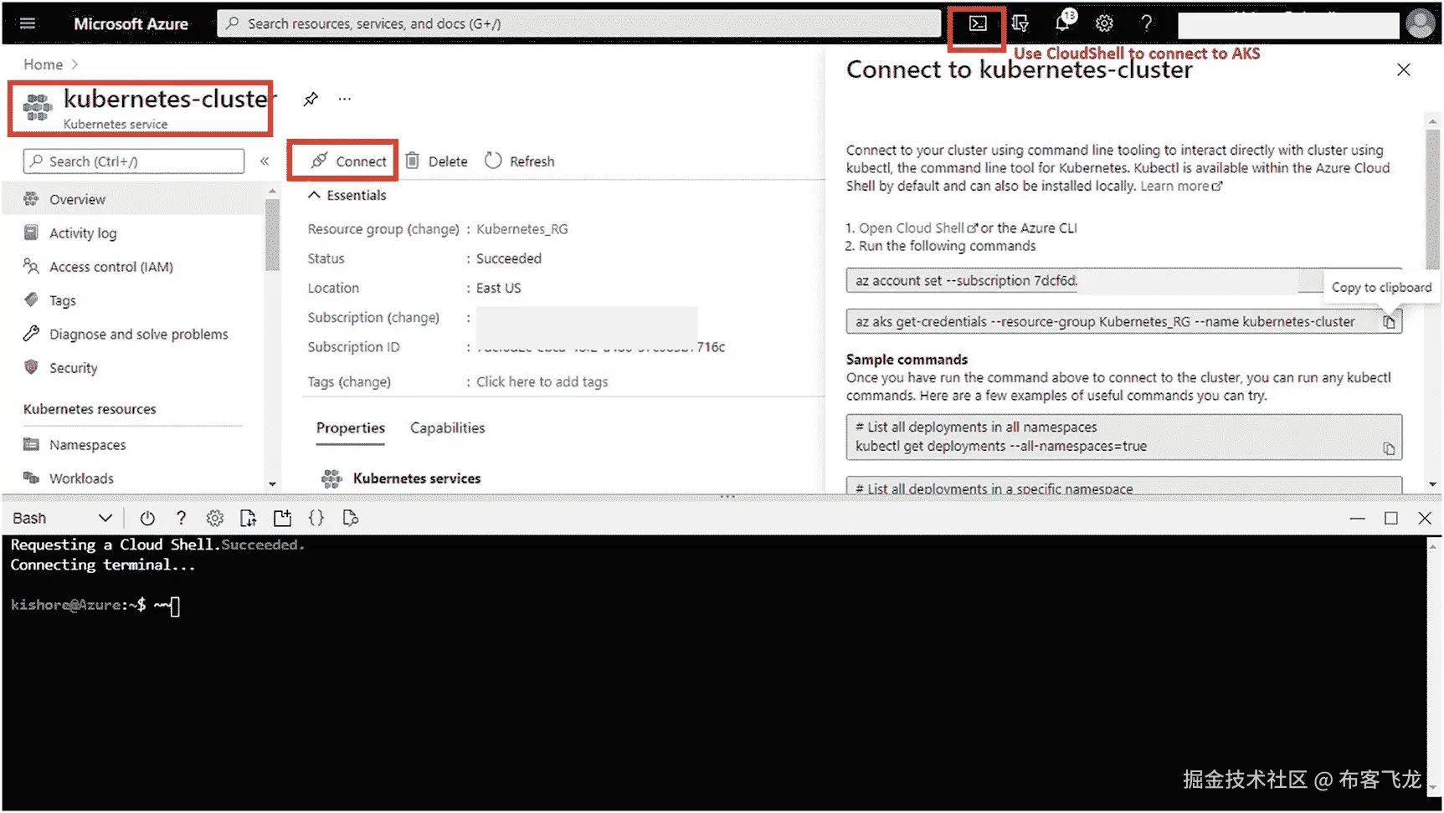Launch Cloud Shell from the top bar

(x=978, y=23)
